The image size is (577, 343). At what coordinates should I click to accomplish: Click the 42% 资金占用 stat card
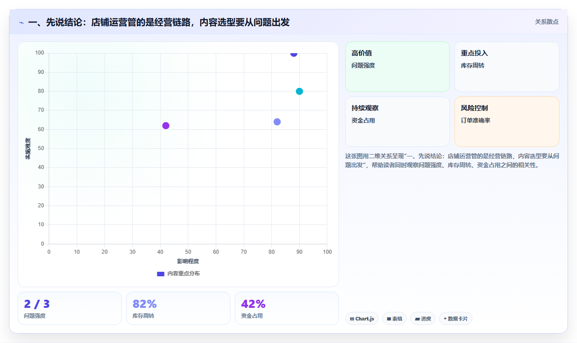[x=287, y=308]
